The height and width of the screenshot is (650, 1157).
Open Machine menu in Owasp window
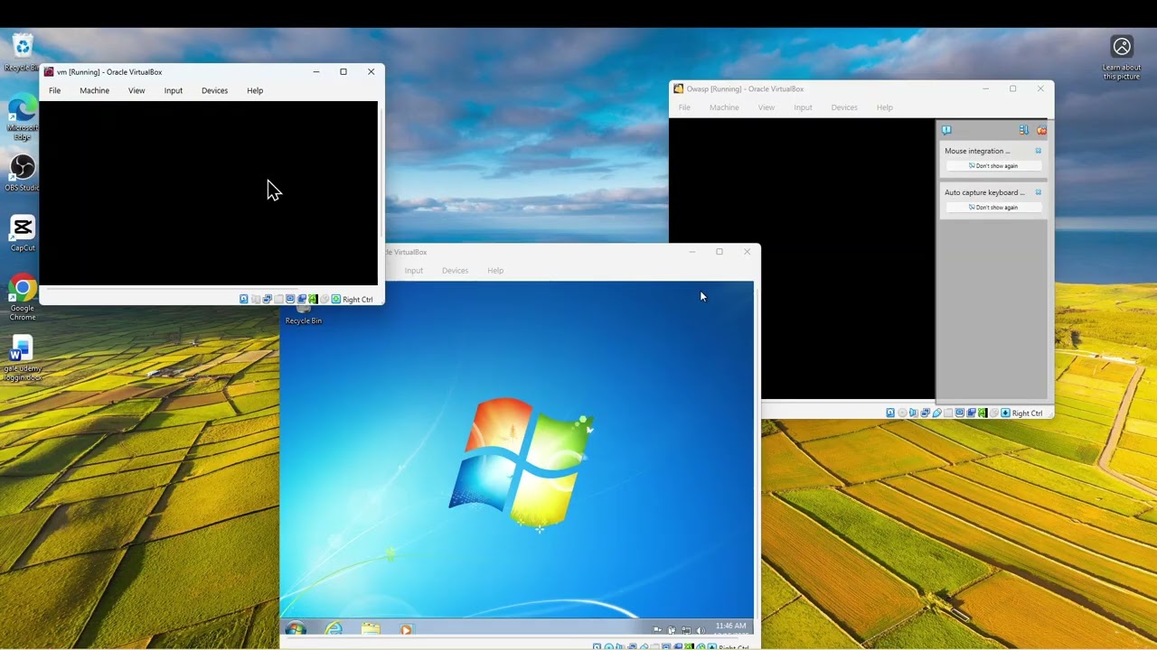[x=724, y=107]
